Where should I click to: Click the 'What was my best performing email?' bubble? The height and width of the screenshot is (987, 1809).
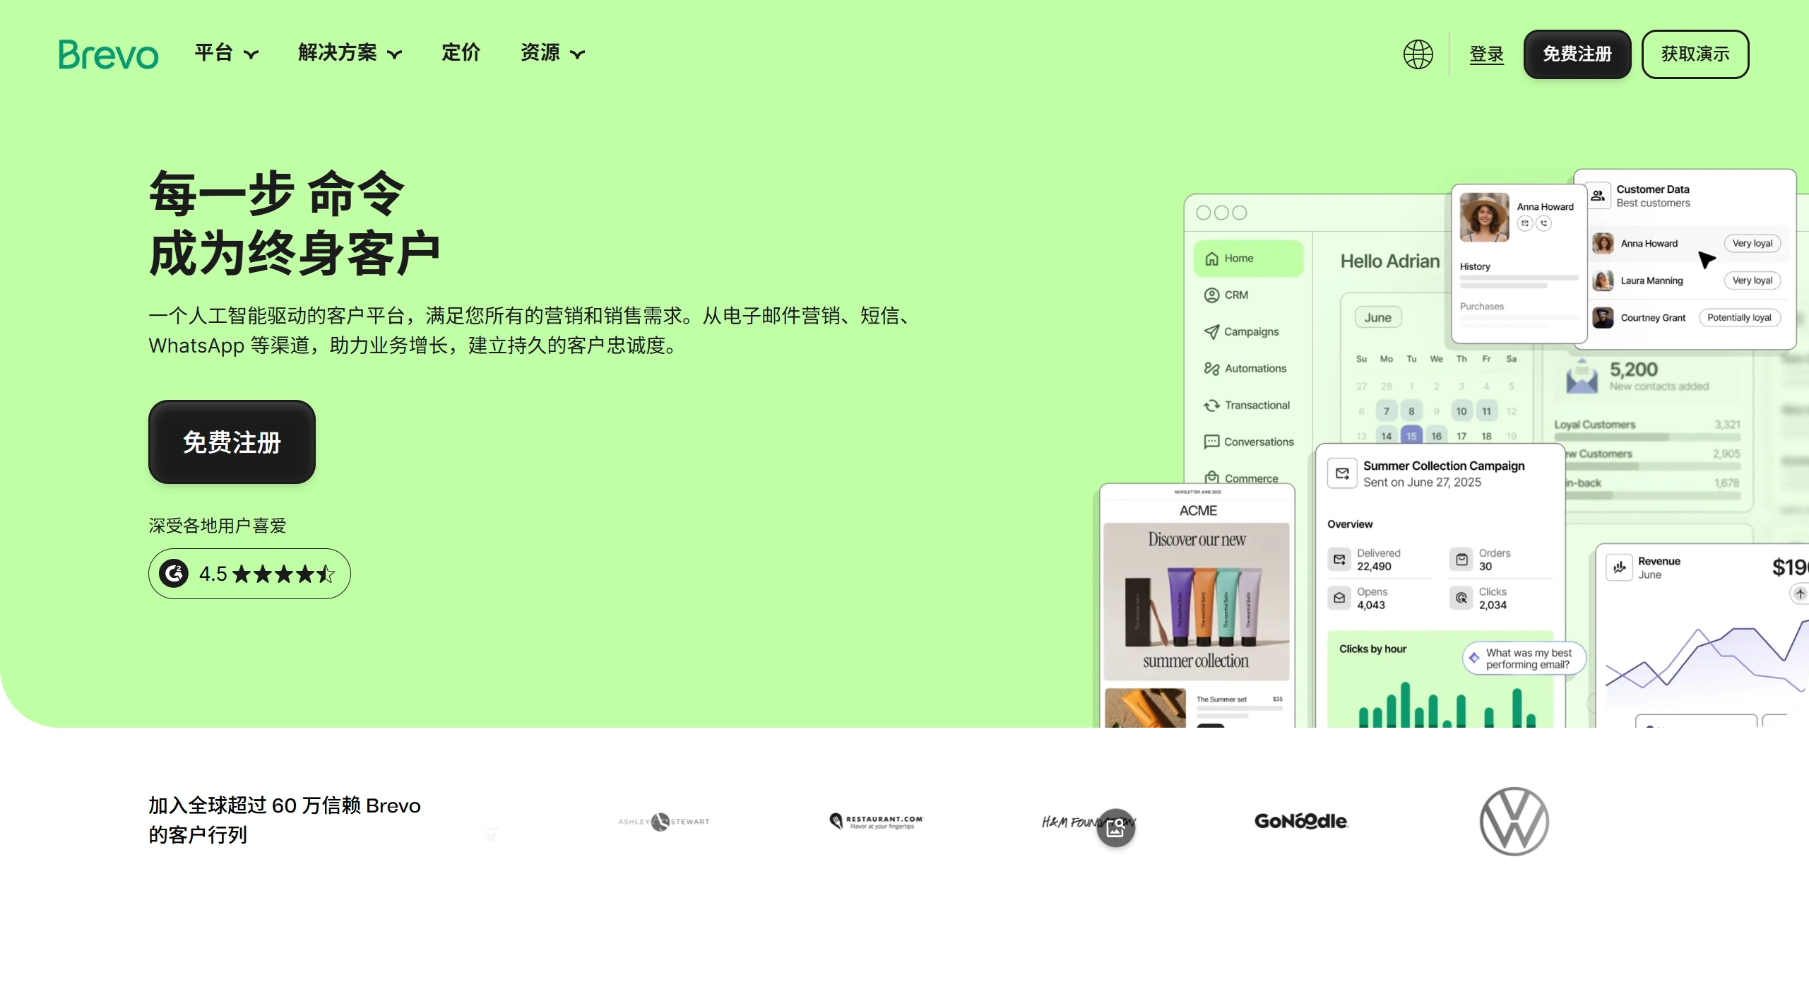1524,658
